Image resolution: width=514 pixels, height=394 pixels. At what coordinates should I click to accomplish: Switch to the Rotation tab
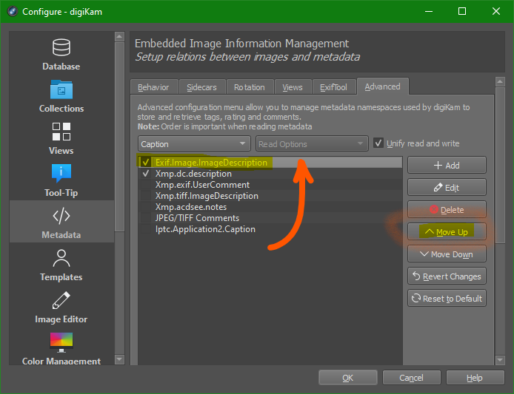[250, 87]
